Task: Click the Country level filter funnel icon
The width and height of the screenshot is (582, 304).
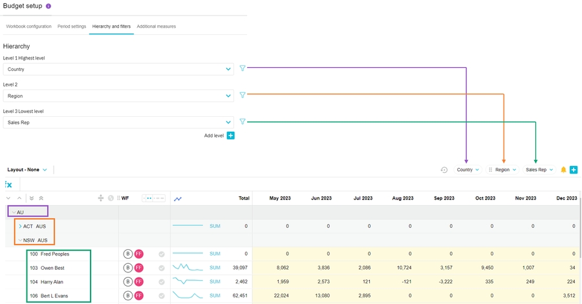Action: tap(242, 68)
